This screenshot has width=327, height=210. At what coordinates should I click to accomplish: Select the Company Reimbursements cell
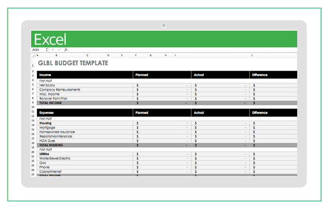point(60,89)
